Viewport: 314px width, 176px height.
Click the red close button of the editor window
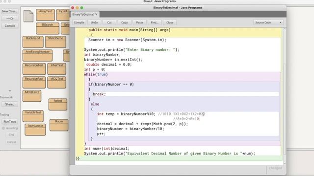(x=73, y=8)
